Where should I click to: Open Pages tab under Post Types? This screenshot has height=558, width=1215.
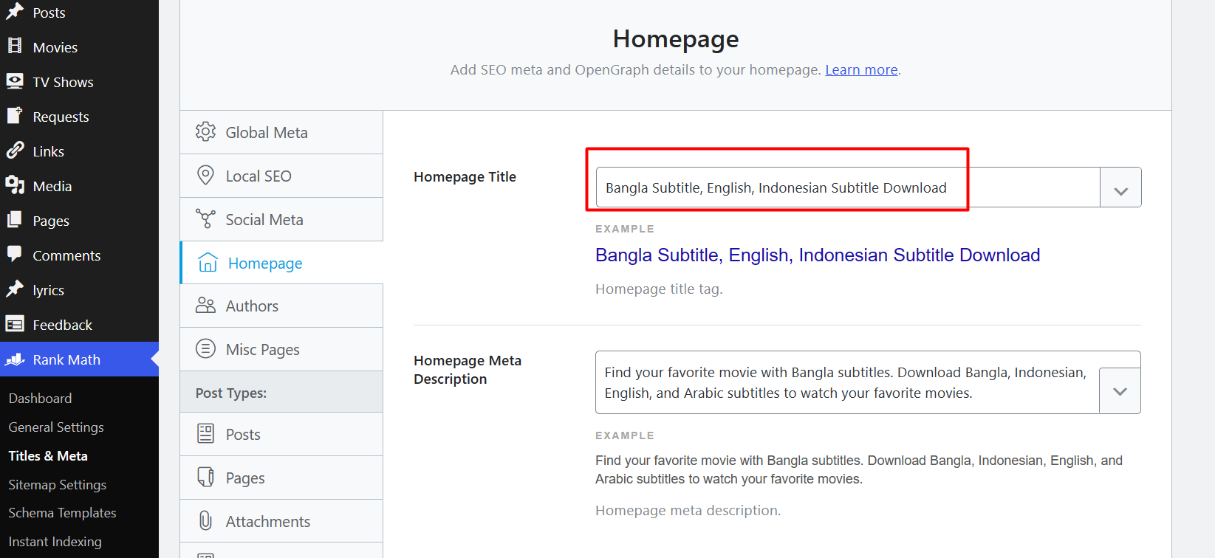281,478
